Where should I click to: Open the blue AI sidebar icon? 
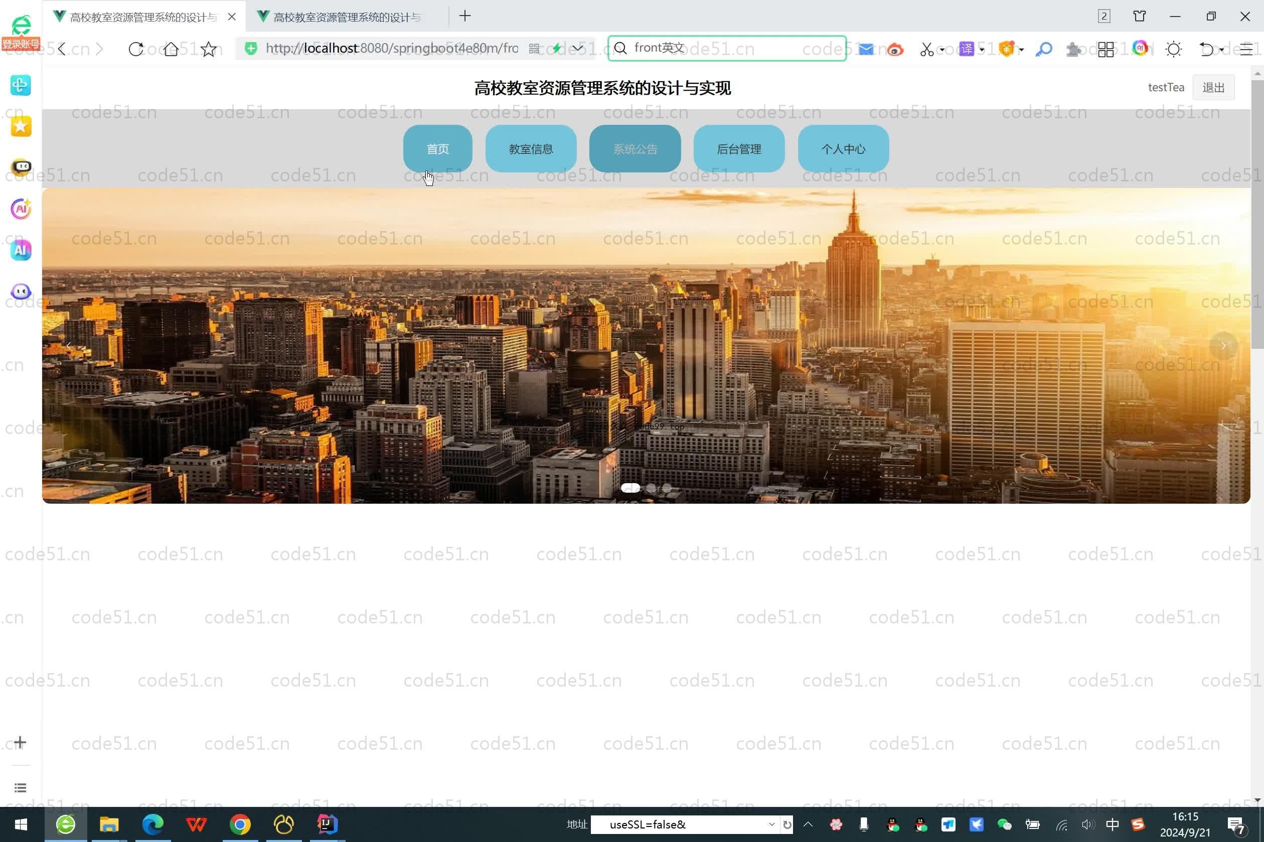pos(21,250)
